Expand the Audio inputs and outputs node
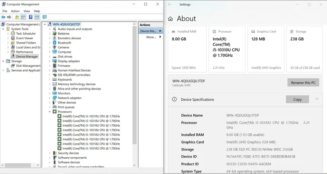The image size is (327, 174). coord(49,29)
